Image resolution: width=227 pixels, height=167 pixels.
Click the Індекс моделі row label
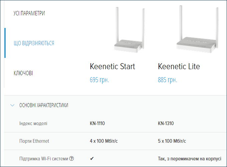tap(33, 123)
